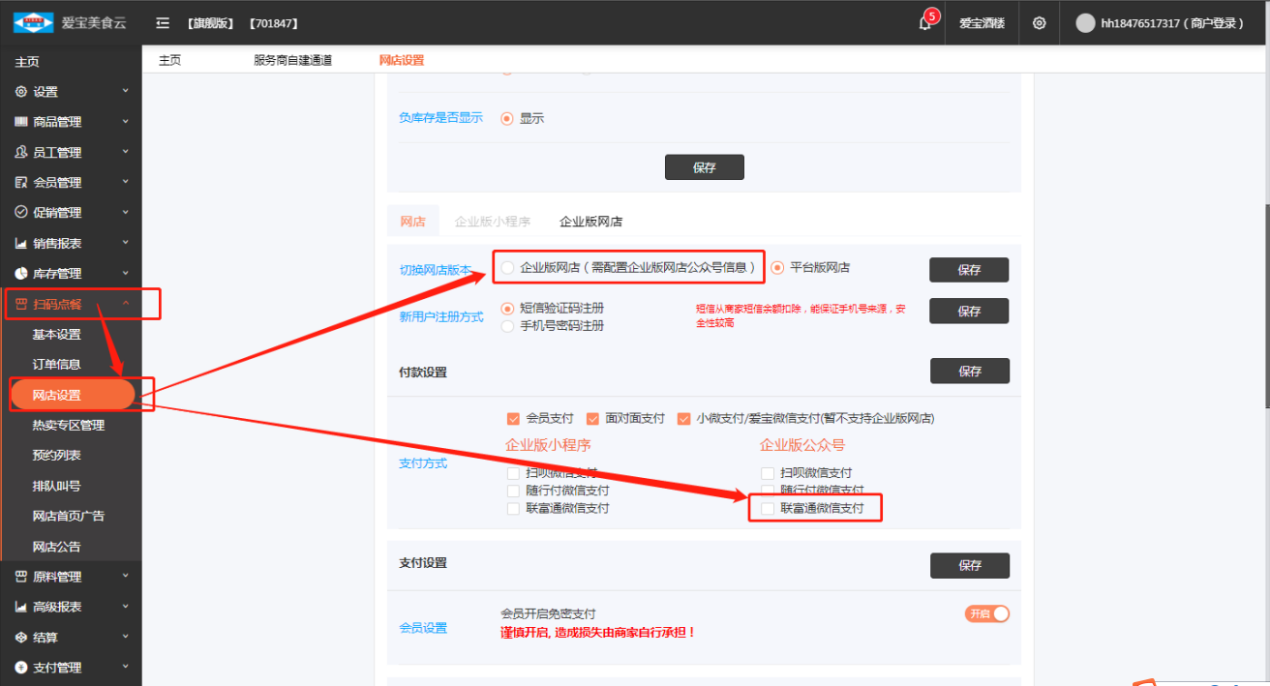Select 企业版网店 radio button
The width and height of the screenshot is (1270, 686).
click(x=508, y=268)
